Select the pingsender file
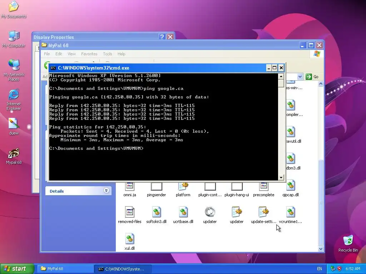Screen dimensions: 366x274 [x=157, y=190]
